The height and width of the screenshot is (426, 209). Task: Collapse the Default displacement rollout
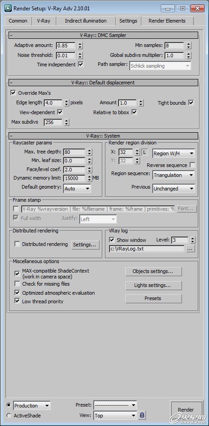103,83
